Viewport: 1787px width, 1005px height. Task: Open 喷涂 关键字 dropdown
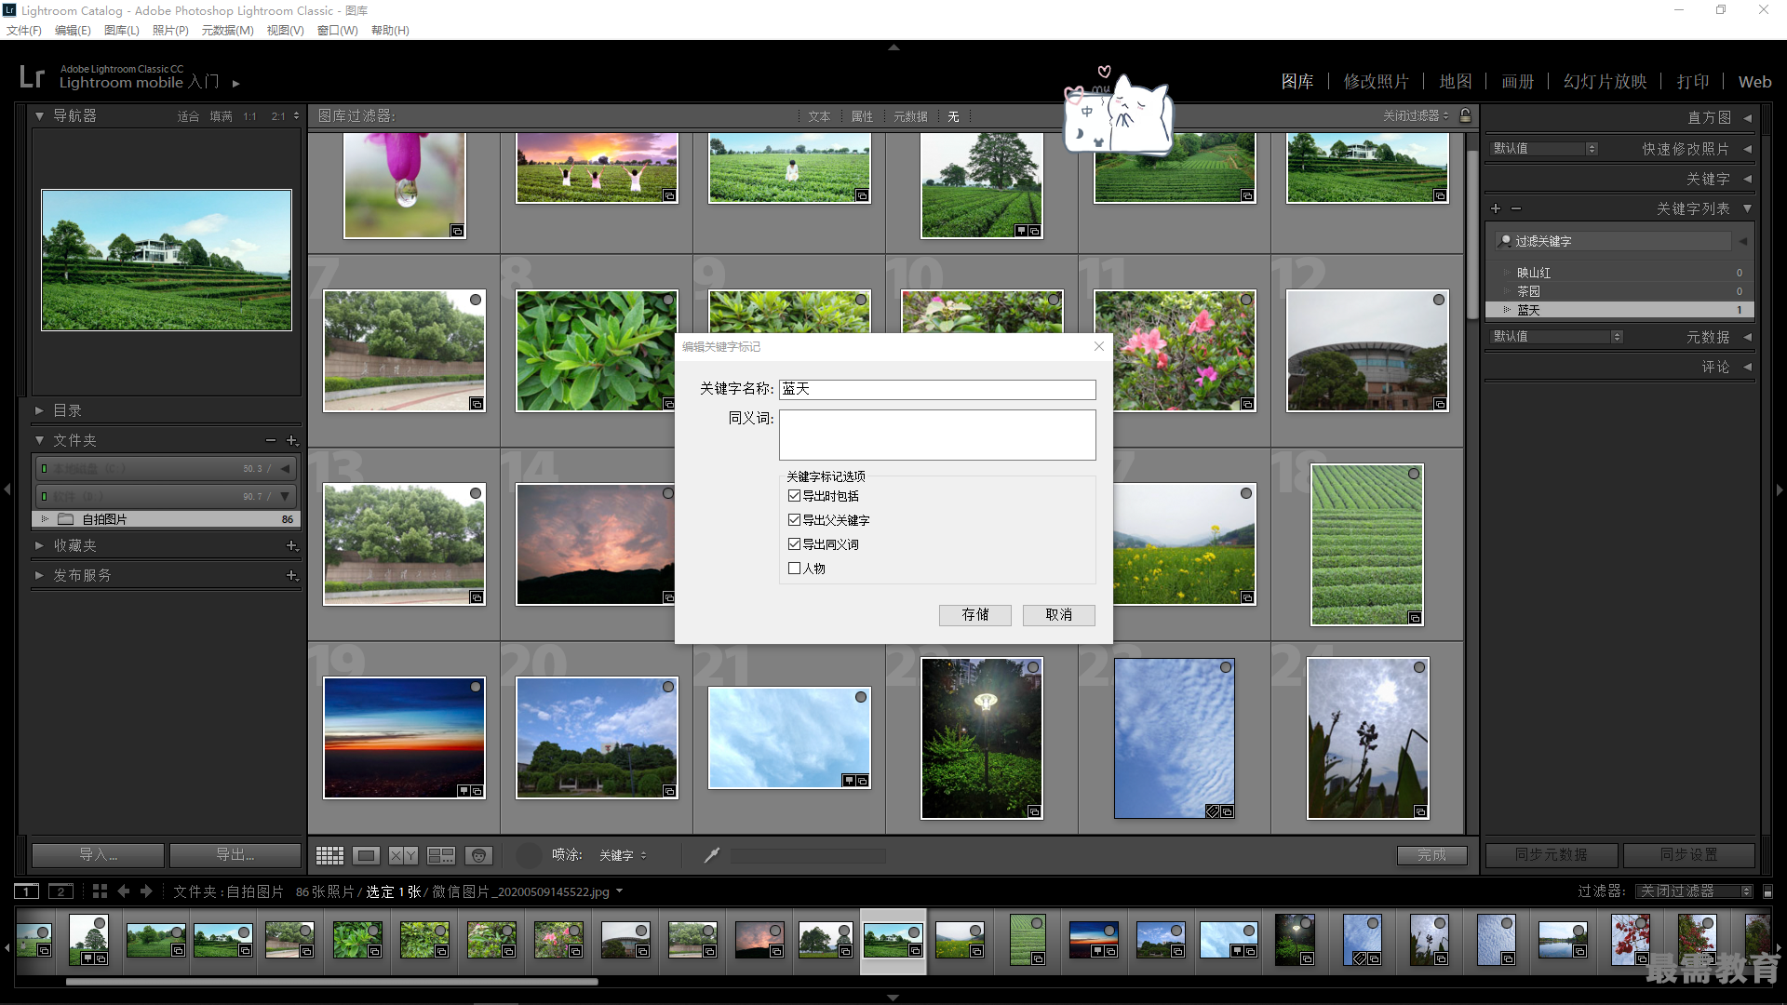click(623, 855)
